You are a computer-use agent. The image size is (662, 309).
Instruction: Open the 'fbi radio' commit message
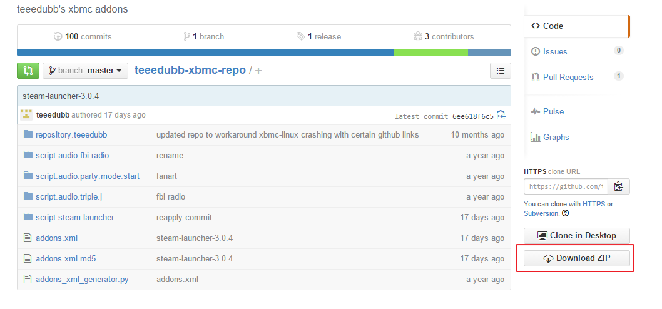171,196
